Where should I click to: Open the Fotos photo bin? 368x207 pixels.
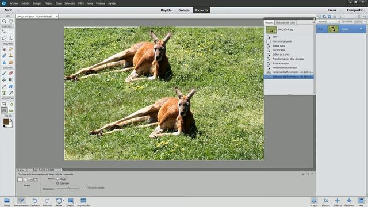(x=7, y=202)
